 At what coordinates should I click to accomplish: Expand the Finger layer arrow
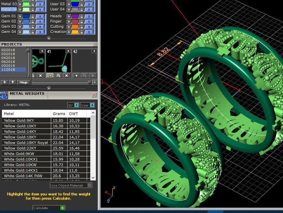point(69,21)
